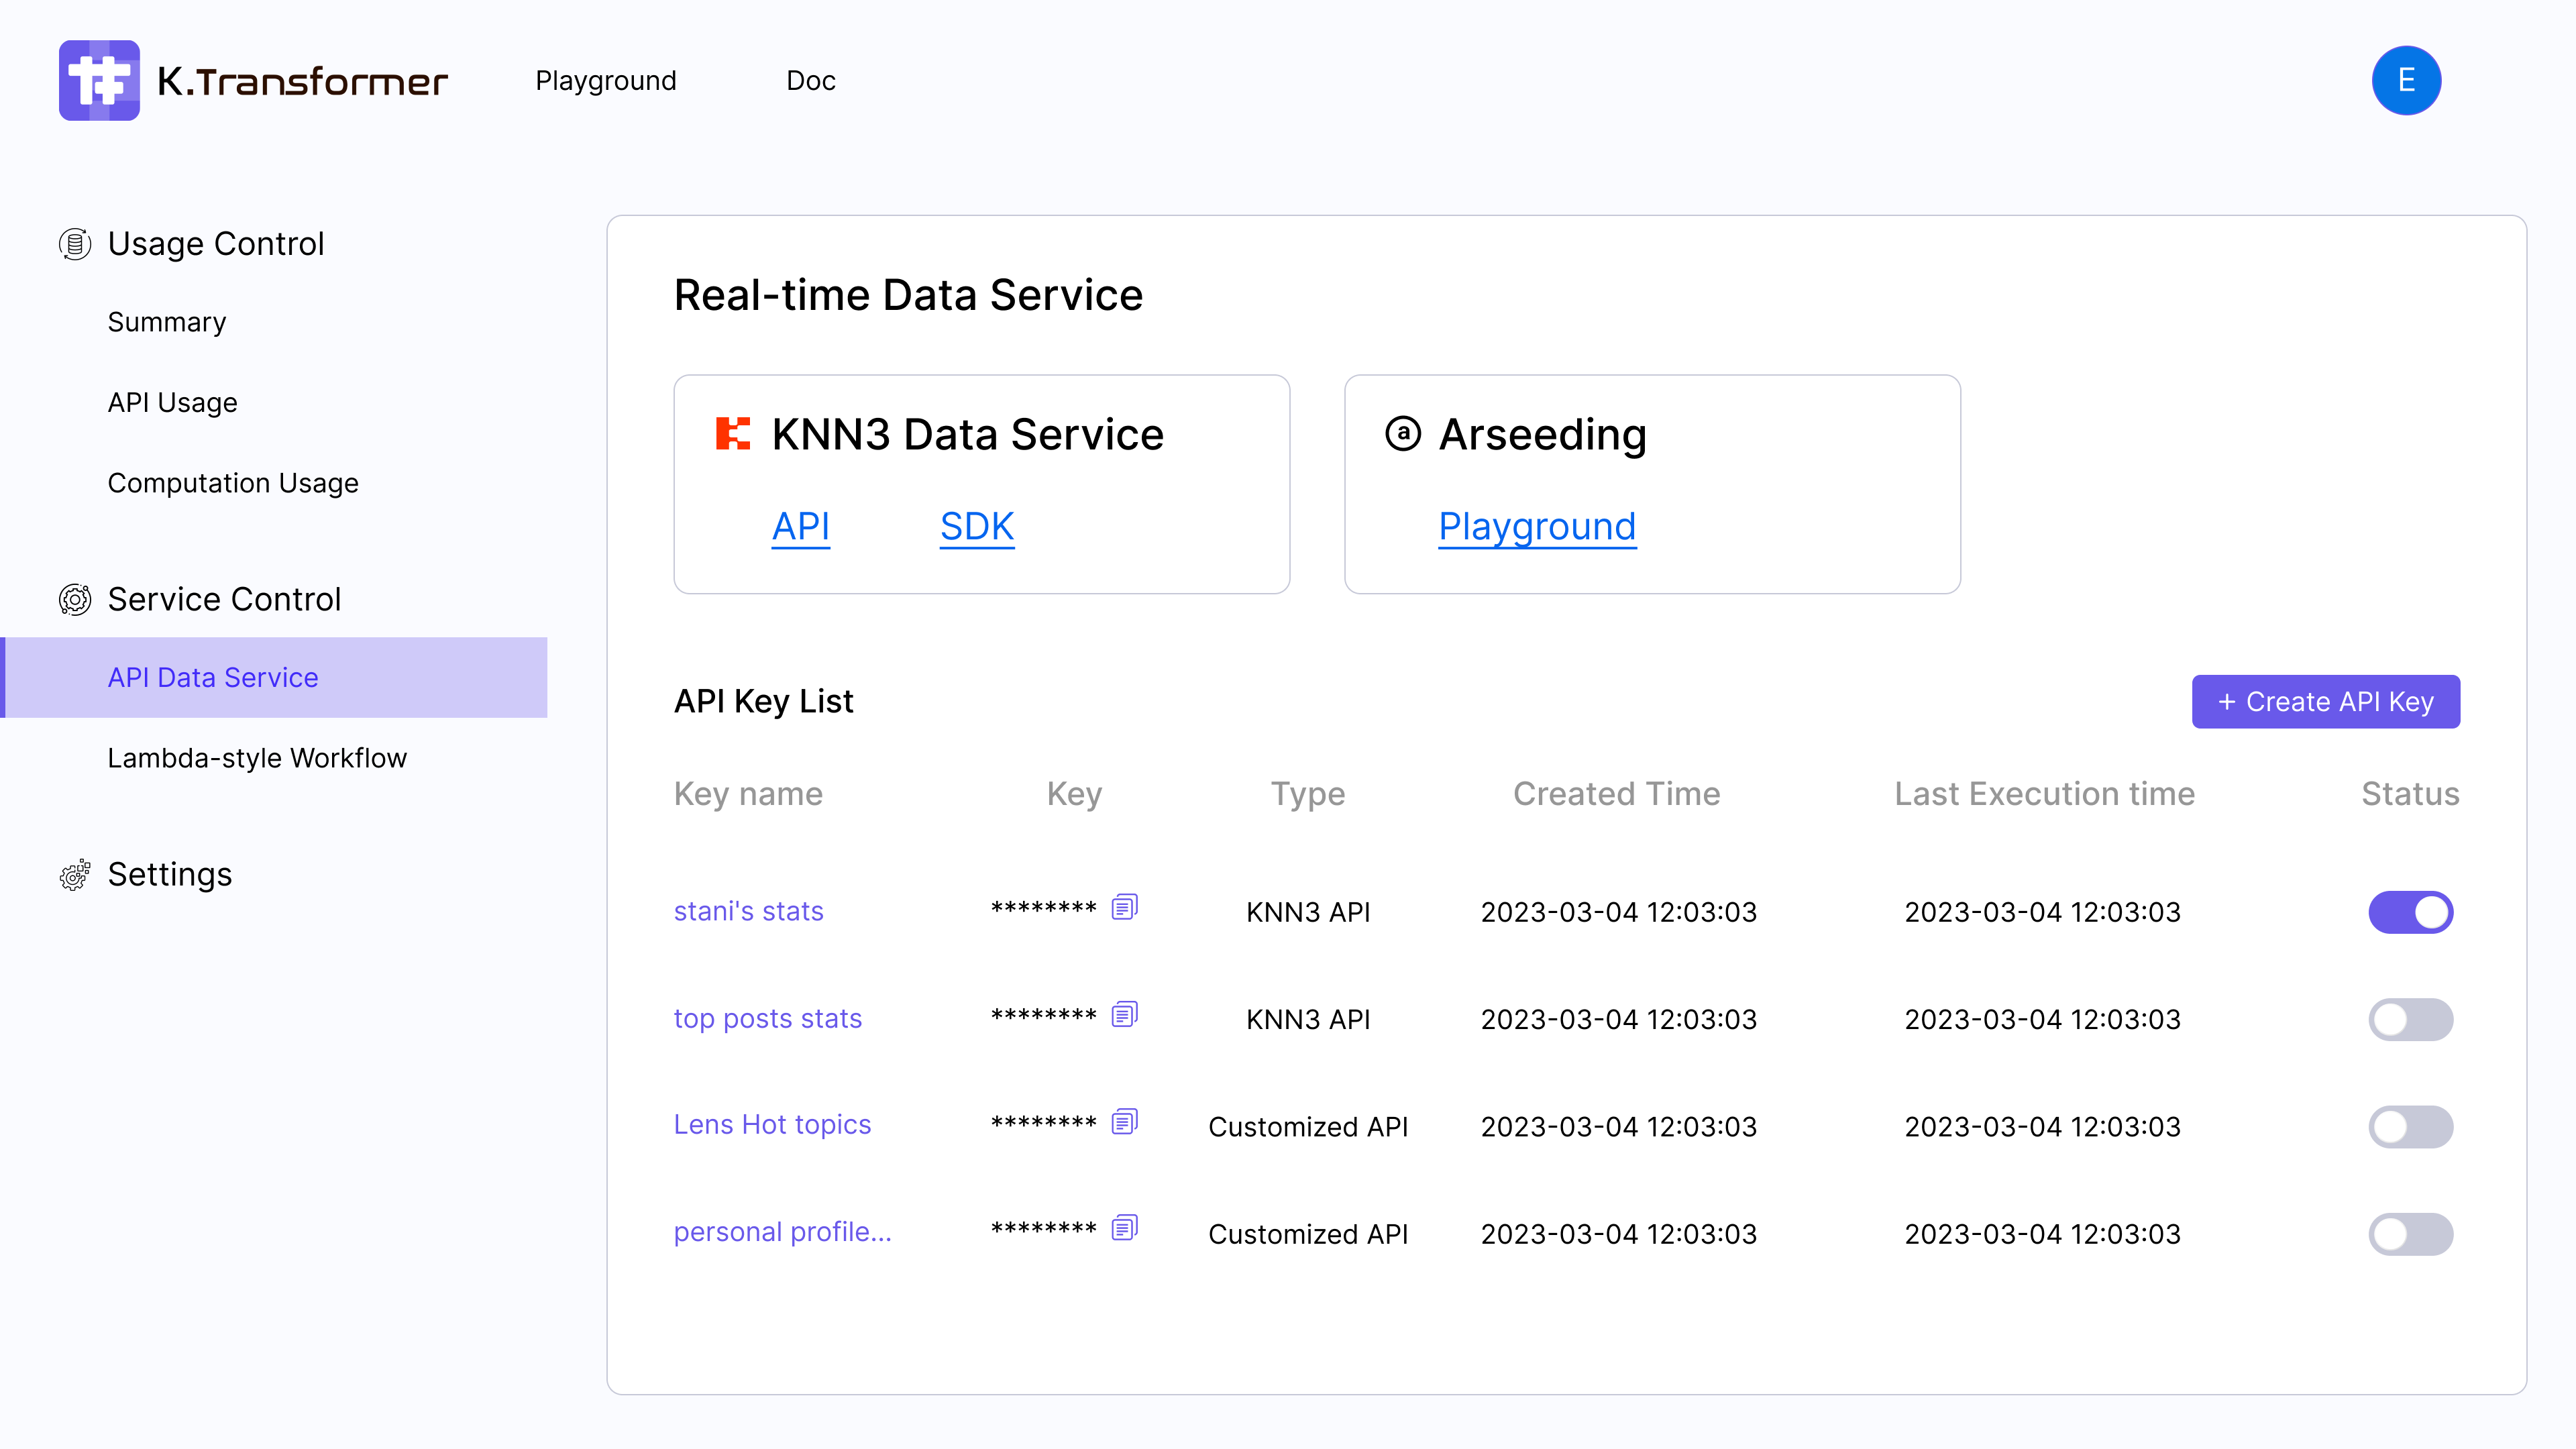The width and height of the screenshot is (2576, 1449).
Task: Click the K.Transformer logo icon
Action: pos(99,80)
